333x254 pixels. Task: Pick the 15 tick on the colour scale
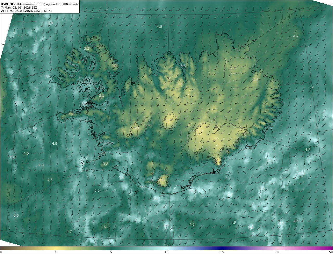(222, 252)
